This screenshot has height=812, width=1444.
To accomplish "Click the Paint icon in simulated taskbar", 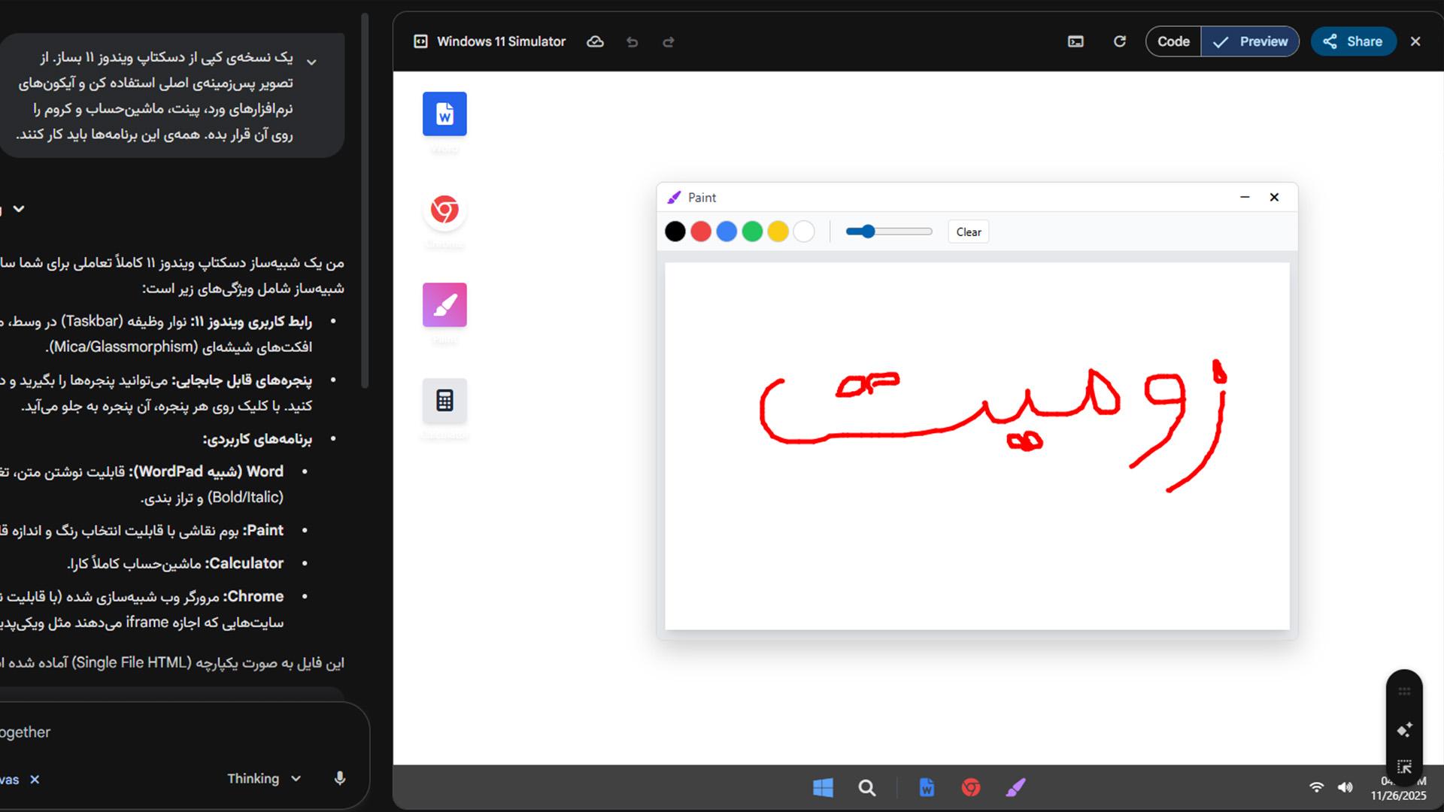I will (x=1015, y=787).
